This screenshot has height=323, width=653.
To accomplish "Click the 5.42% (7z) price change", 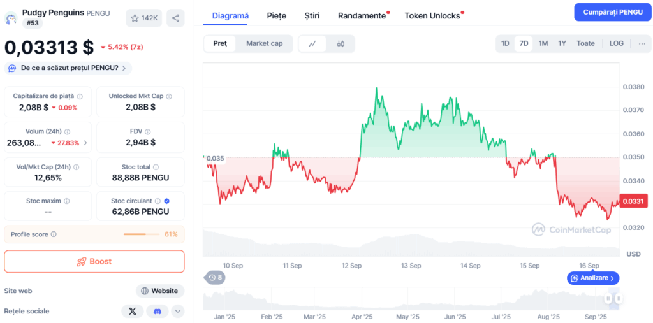I will 122,47.
